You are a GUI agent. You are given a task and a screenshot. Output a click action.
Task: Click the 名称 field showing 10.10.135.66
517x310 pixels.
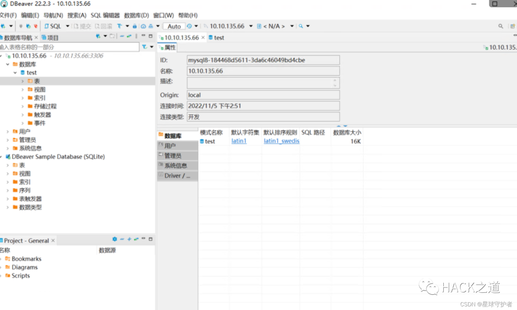[x=263, y=71]
